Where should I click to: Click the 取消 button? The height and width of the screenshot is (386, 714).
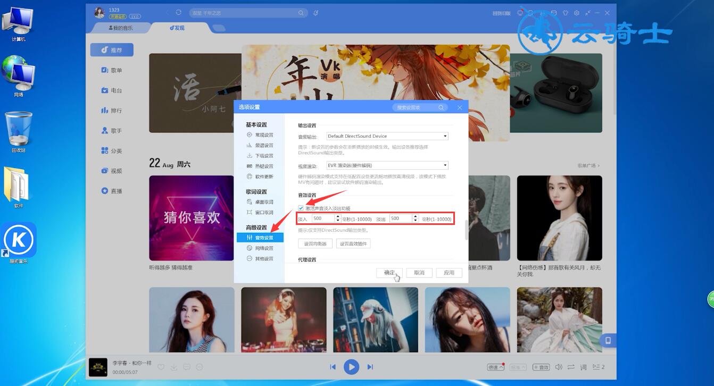pos(419,272)
